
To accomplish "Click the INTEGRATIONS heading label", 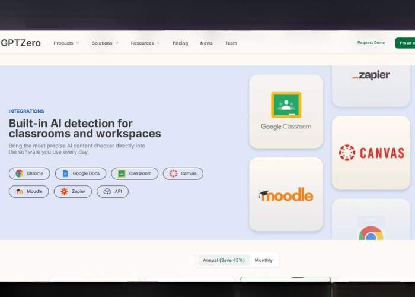I will (x=27, y=112).
